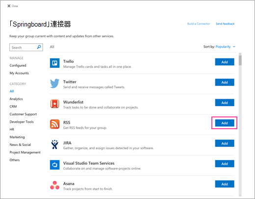Select the Wunderlist star icon

pos(54,104)
